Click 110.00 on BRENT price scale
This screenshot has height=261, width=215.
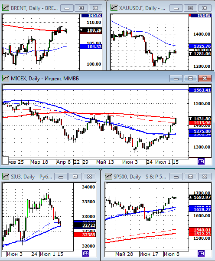(x=94, y=22)
